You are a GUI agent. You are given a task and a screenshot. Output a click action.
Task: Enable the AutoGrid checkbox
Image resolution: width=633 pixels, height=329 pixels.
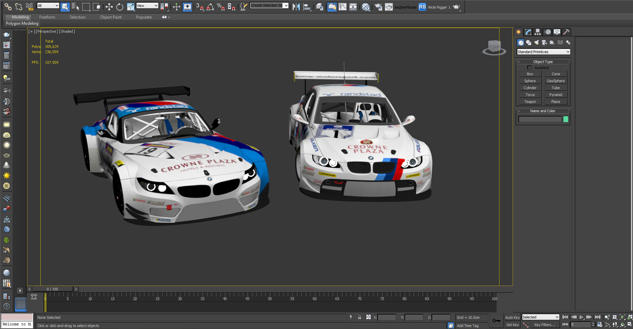pyautogui.click(x=529, y=68)
